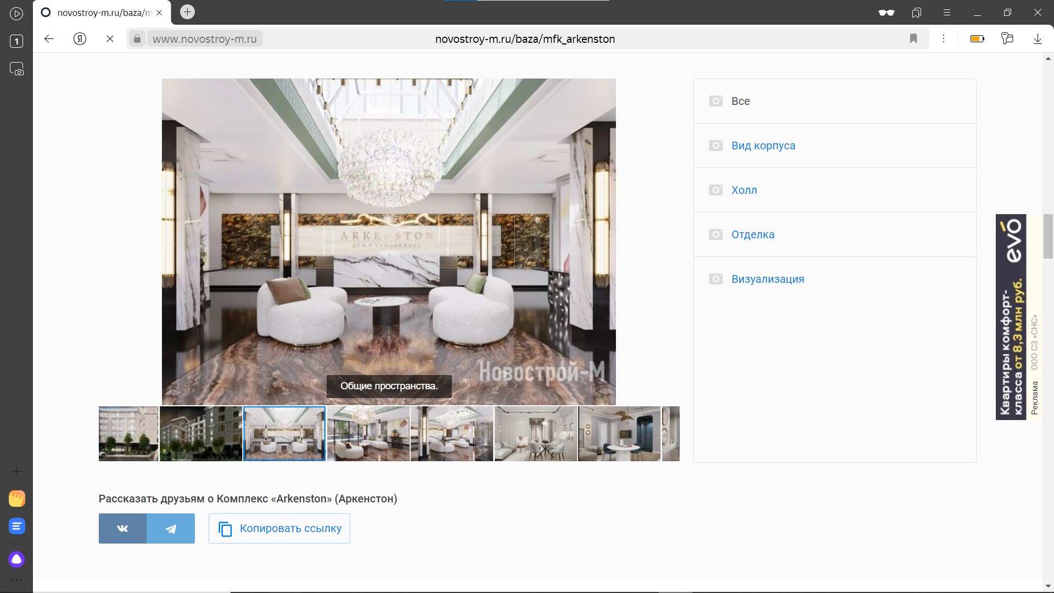This screenshot has height=593, width=1054.
Task: Share the complex via Telegram button
Action: coord(171,528)
